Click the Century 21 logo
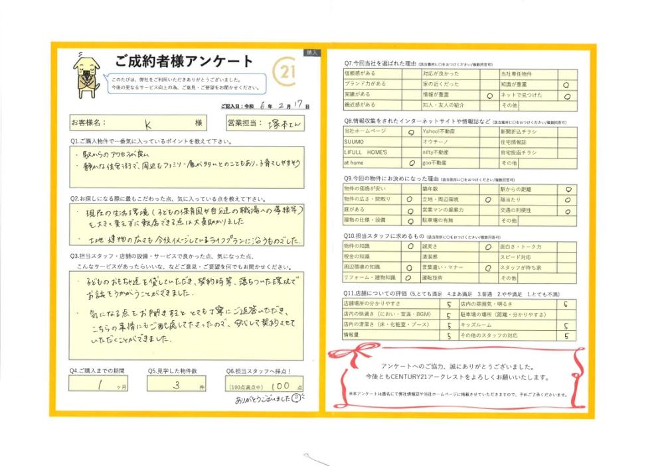Screen dimensions: 664x466 point(285,72)
